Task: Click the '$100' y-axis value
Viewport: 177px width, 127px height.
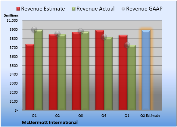Action: coord(14,101)
